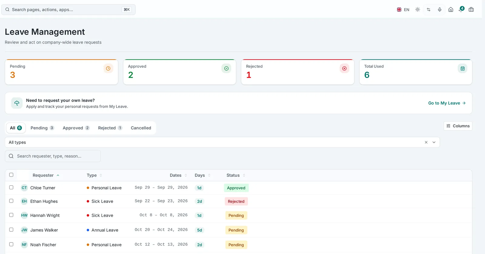This screenshot has width=485, height=254.
Task: Select James Walker's row checkbox
Action: click(x=11, y=230)
